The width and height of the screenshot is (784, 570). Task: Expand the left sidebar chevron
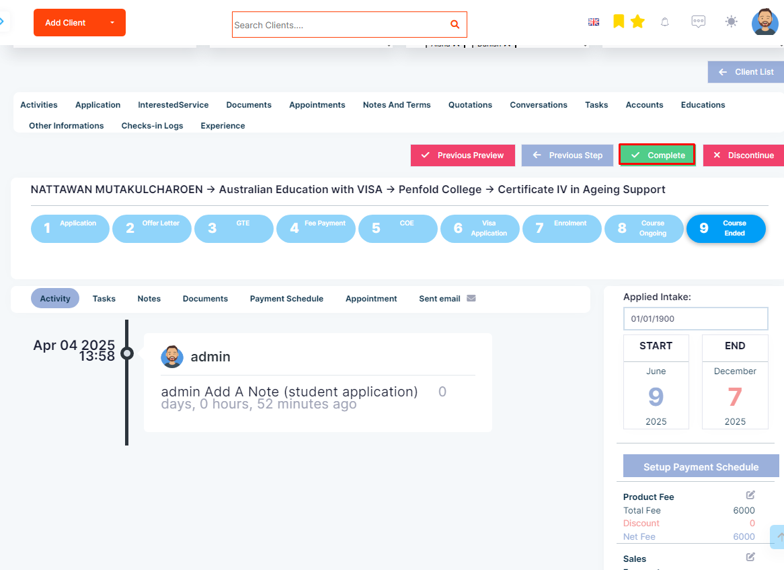(x=3, y=22)
